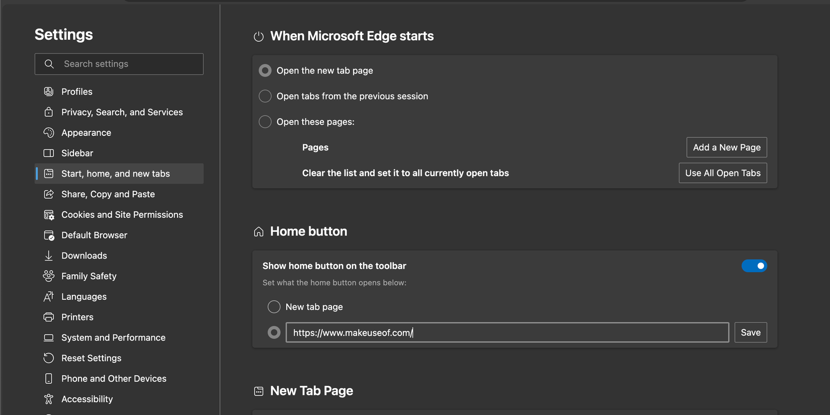Open System and Performance settings
This screenshot has width=830, height=415.
[x=113, y=337]
